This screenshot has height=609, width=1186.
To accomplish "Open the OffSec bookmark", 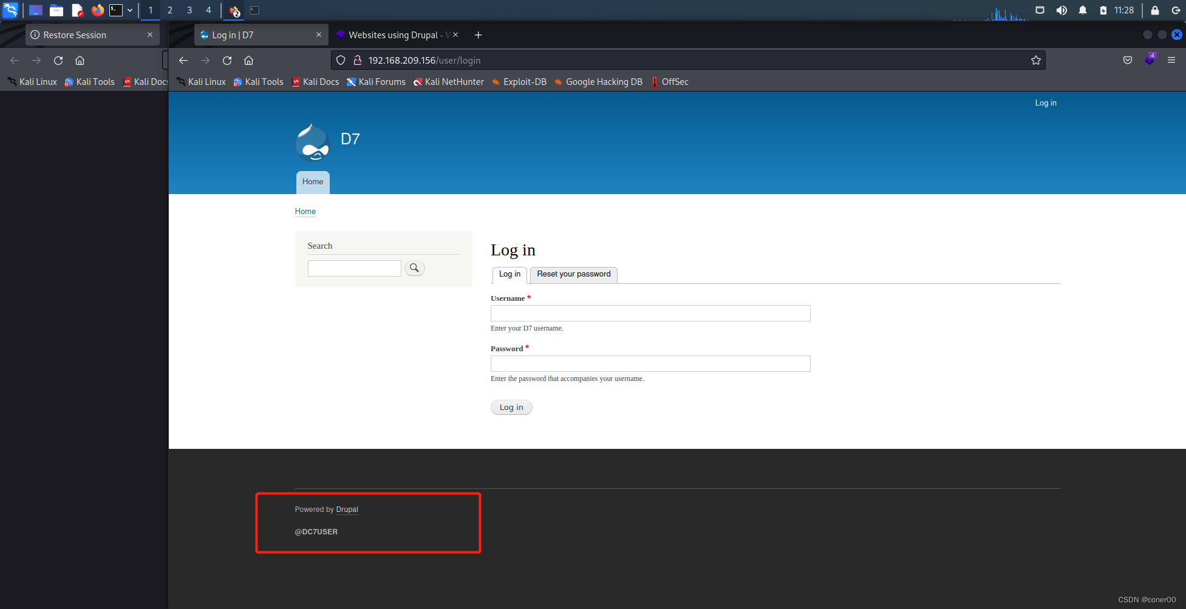I will click(x=669, y=82).
